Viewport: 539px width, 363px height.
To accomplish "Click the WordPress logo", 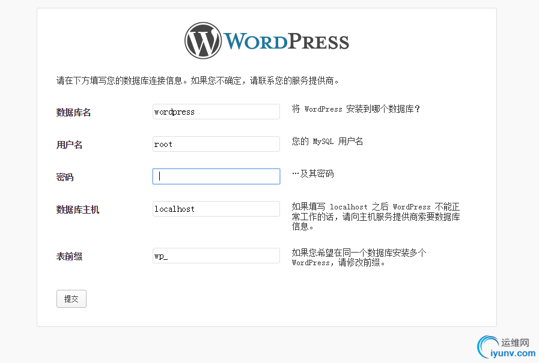I will 267,40.
